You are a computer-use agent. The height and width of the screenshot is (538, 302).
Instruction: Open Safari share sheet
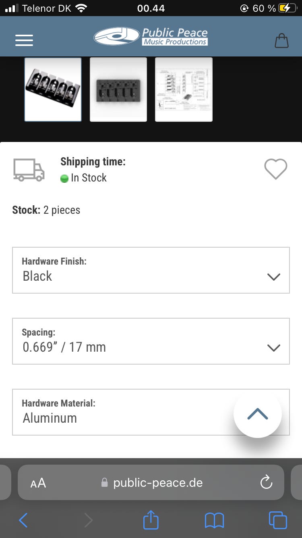[x=151, y=520]
